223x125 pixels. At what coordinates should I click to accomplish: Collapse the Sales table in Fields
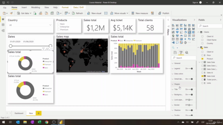point(198,48)
